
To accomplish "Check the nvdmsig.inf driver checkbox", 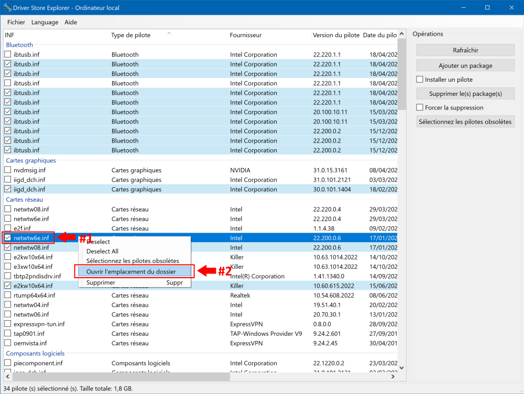I will coord(8,170).
